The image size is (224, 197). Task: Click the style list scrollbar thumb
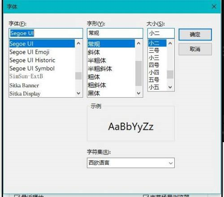pos(139,73)
